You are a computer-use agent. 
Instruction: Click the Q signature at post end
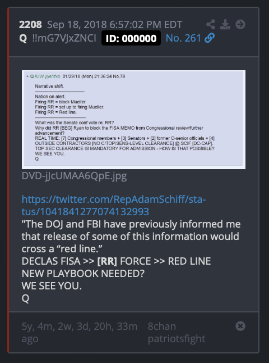point(25,298)
